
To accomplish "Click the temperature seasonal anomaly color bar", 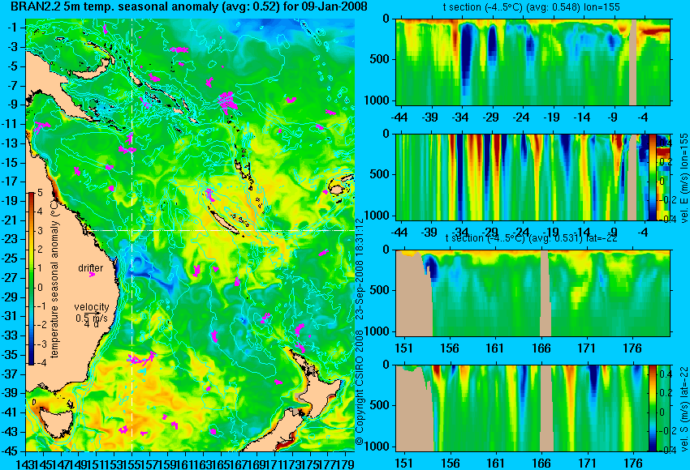I will (32, 278).
